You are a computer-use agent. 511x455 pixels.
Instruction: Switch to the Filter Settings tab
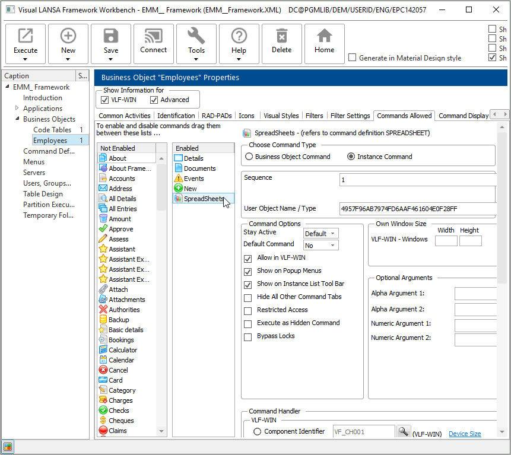tap(350, 116)
